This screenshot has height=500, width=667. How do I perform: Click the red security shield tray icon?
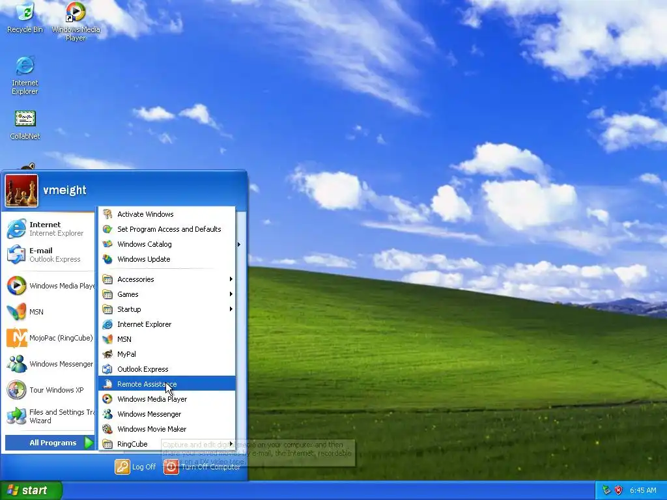[x=619, y=490]
